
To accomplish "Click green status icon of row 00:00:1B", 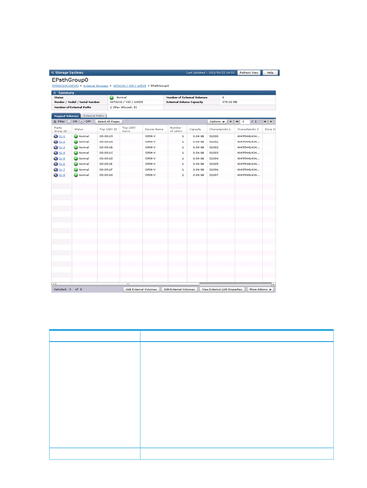I will coord(76,148).
